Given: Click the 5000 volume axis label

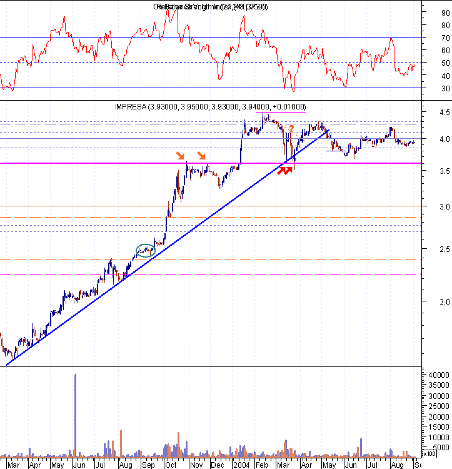Looking at the screenshot, I should (x=441, y=448).
